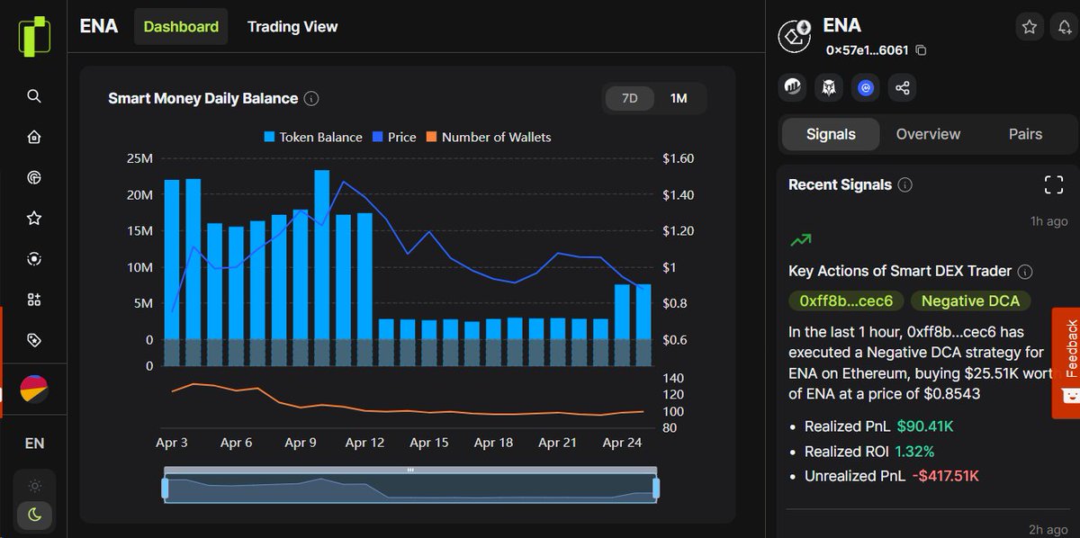
Task: Open the grid apps icon in sidebar
Action: (34, 300)
